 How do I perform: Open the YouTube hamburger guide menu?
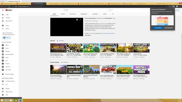(x=3, y=10)
